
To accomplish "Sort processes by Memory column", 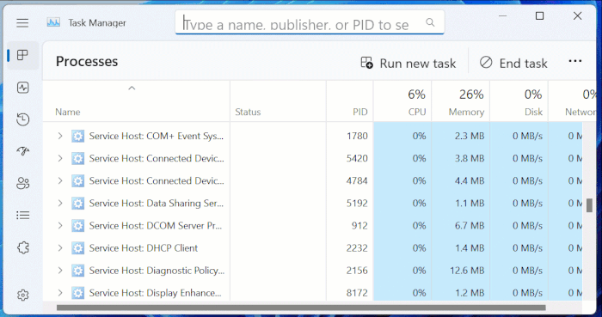I will [x=461, y=101].
